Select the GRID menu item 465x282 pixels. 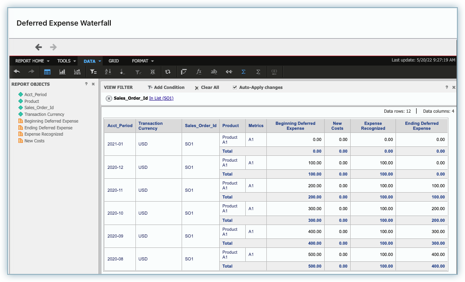point(113,61)
